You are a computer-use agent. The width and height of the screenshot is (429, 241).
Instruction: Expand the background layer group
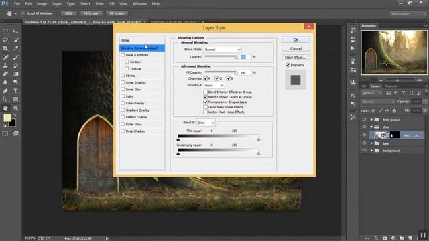click(371, 151)
